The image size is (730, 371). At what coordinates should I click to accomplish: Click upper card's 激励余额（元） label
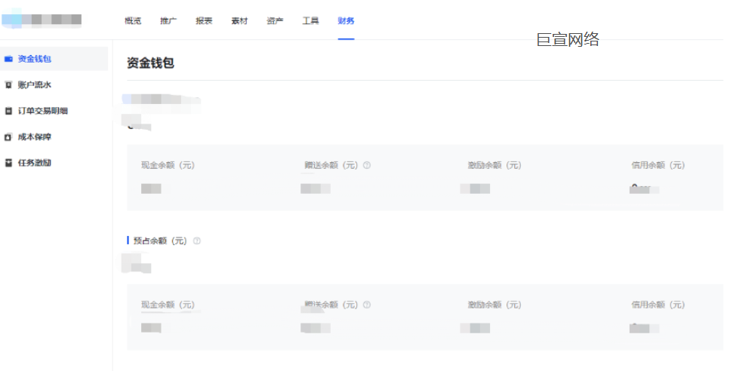pos(494,165)
